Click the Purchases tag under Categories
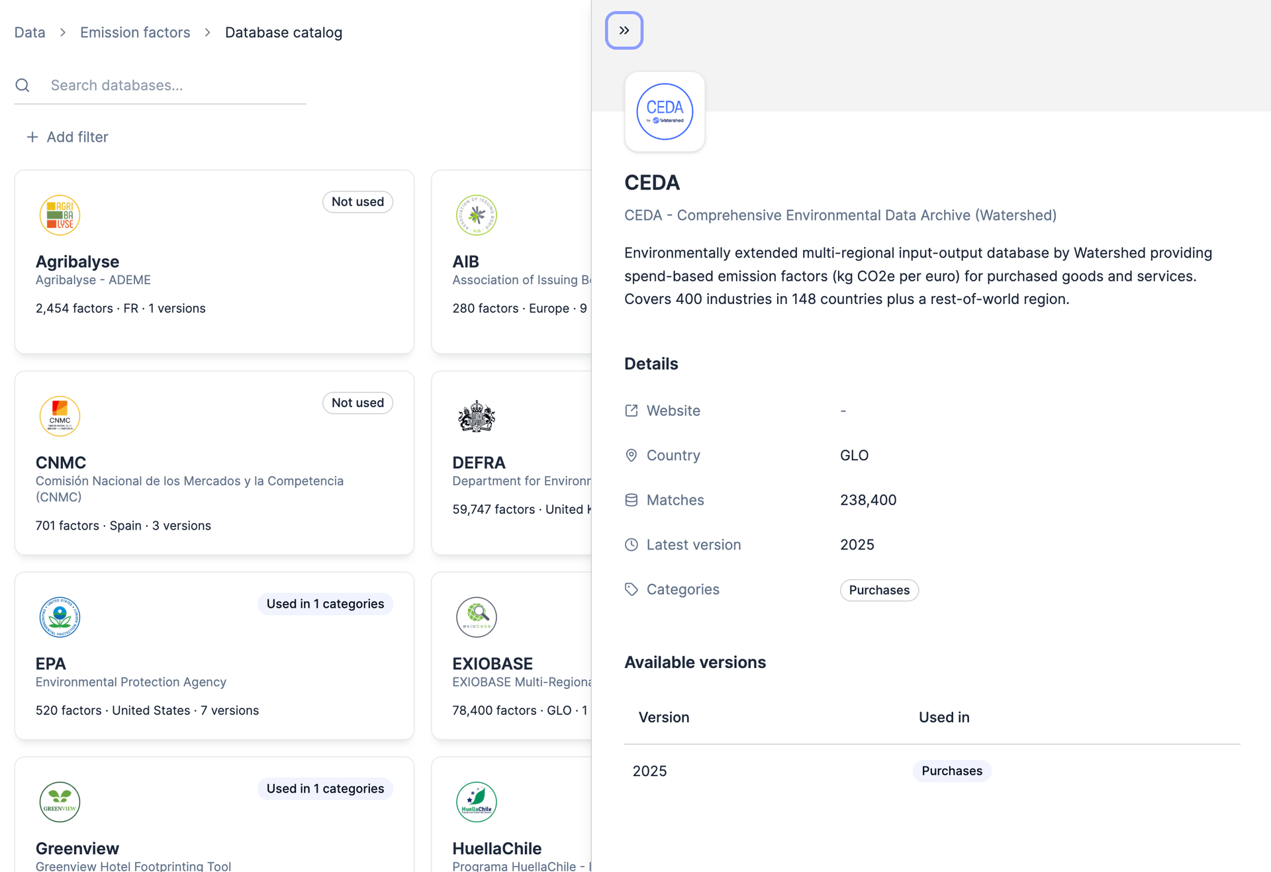 pyautogui.click(x=879, y=590)
